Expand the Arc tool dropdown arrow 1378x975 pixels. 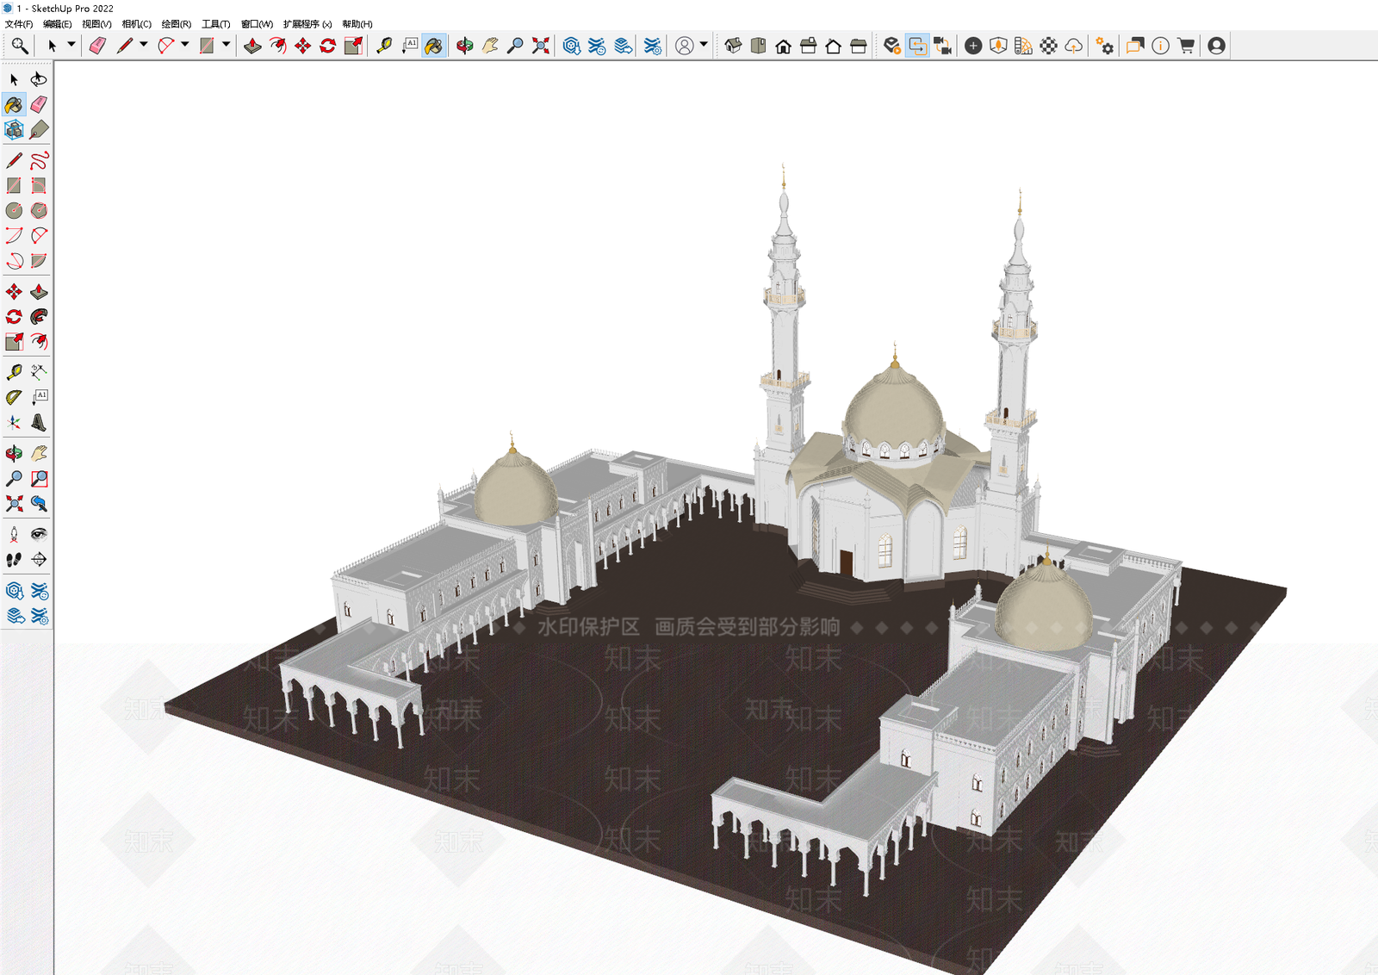tap(184, 45)
